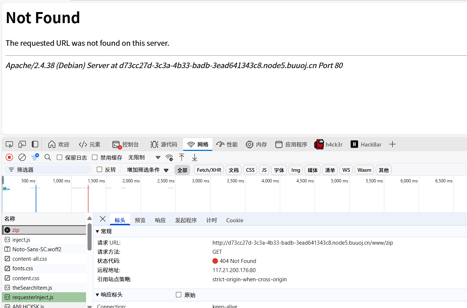Filter requests by JS type

264,170
